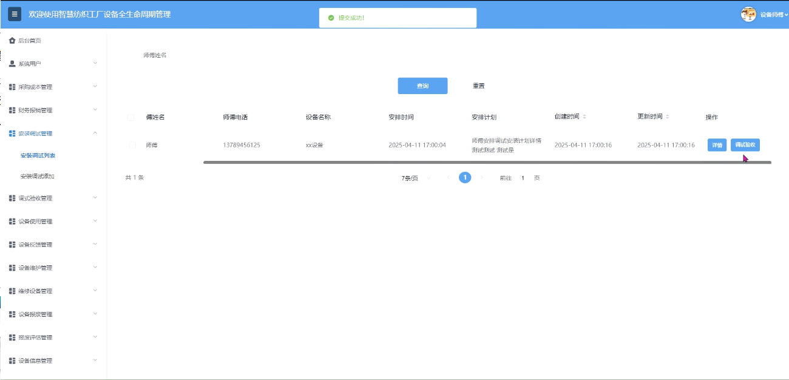Expand 报废评估管理 using its chevron

95,337
